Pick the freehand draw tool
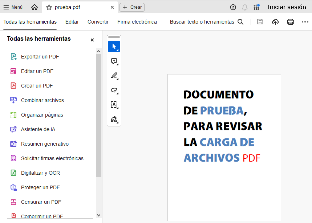Screen dimensions: 312x223 (114, 90)
